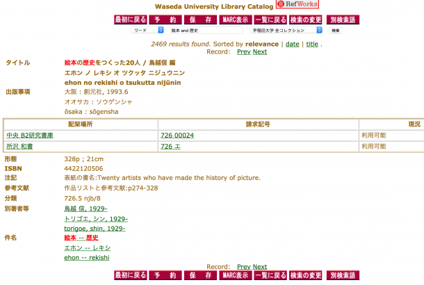
Task: Click the small 検索 search button
Action: tap(336, 31)
